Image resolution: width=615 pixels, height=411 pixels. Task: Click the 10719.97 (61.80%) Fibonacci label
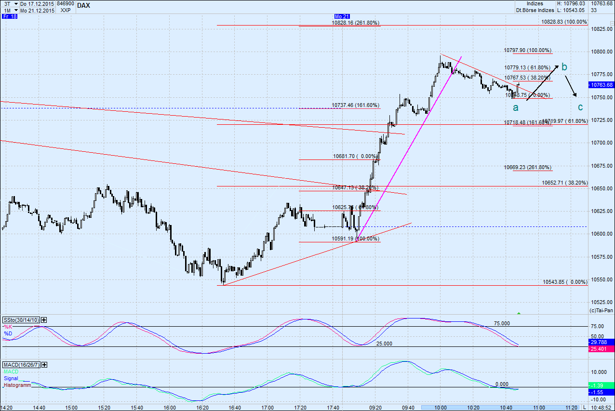(566, 121)
